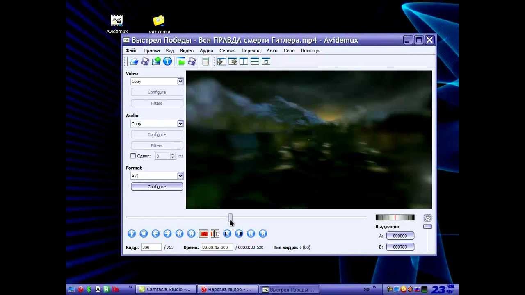525x295 pixels.
Task: Click marker B value 000763 button
Action: click(400, 247)
